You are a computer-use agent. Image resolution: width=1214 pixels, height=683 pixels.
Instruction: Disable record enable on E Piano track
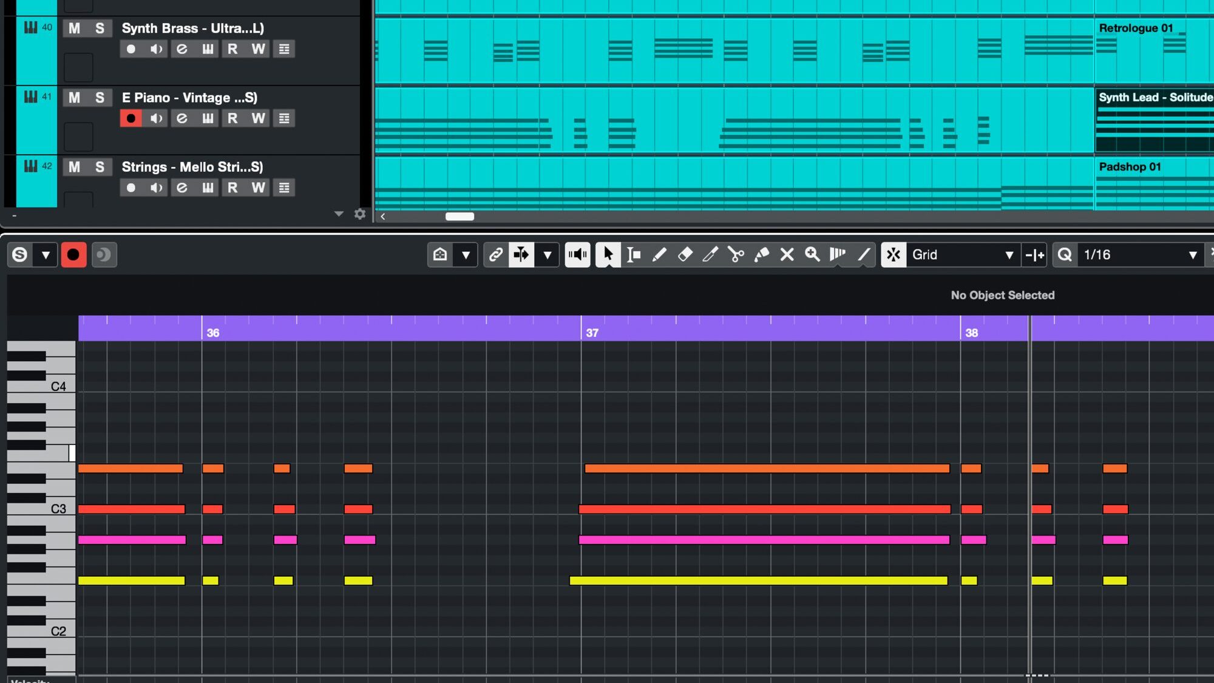click(131, 118)
